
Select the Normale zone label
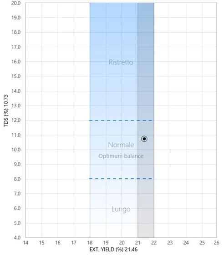coord(121,145)
